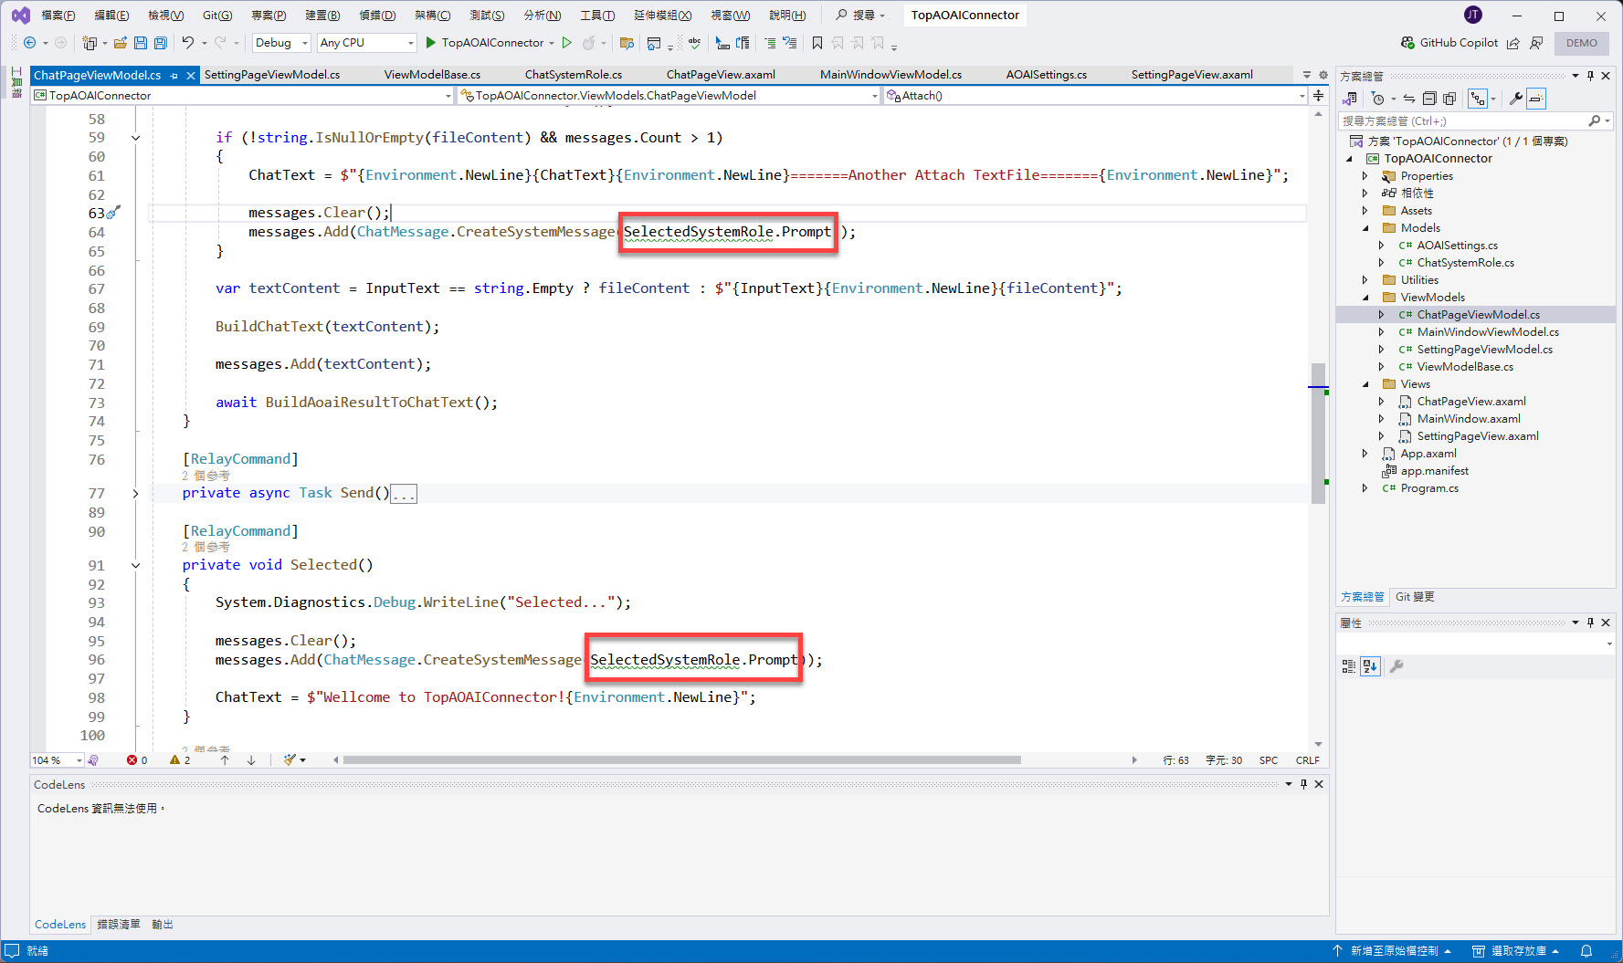This screenshot has width=1623, height=963.
Task: Switch to Git 變更 panel tab
Action: (1415, 597)
